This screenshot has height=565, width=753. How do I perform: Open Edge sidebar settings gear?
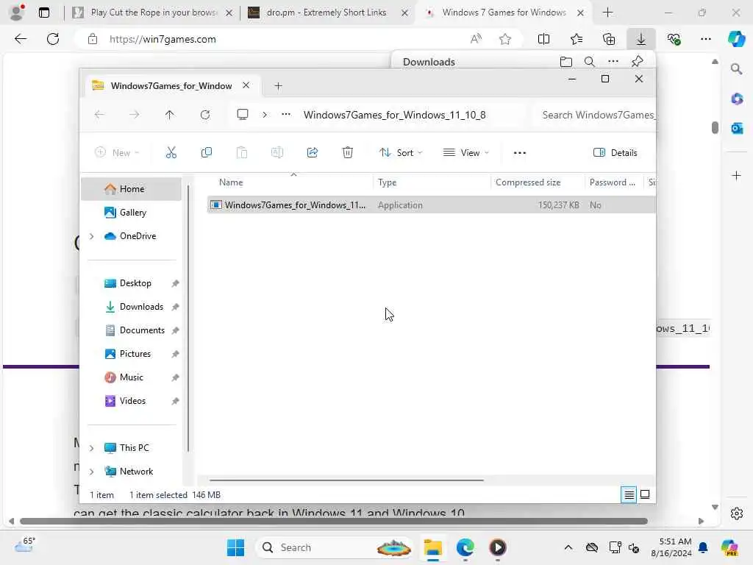[736, 514]
